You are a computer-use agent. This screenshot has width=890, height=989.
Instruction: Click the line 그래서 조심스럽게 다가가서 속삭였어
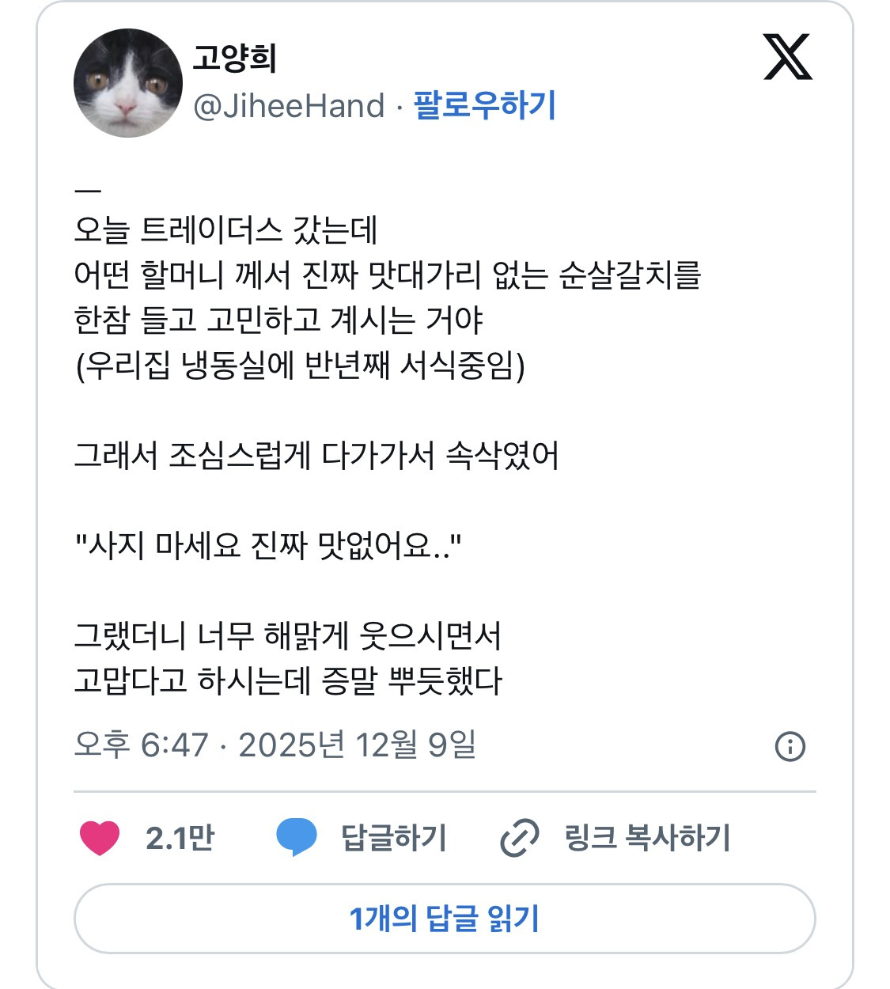(x=316, y=456)
